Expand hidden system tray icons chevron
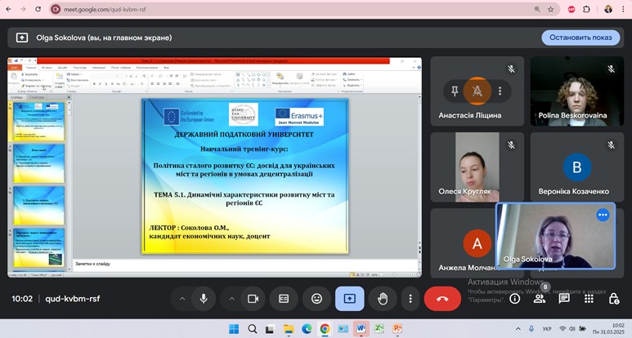Viewport: 632px width, 338px height. 518,329
